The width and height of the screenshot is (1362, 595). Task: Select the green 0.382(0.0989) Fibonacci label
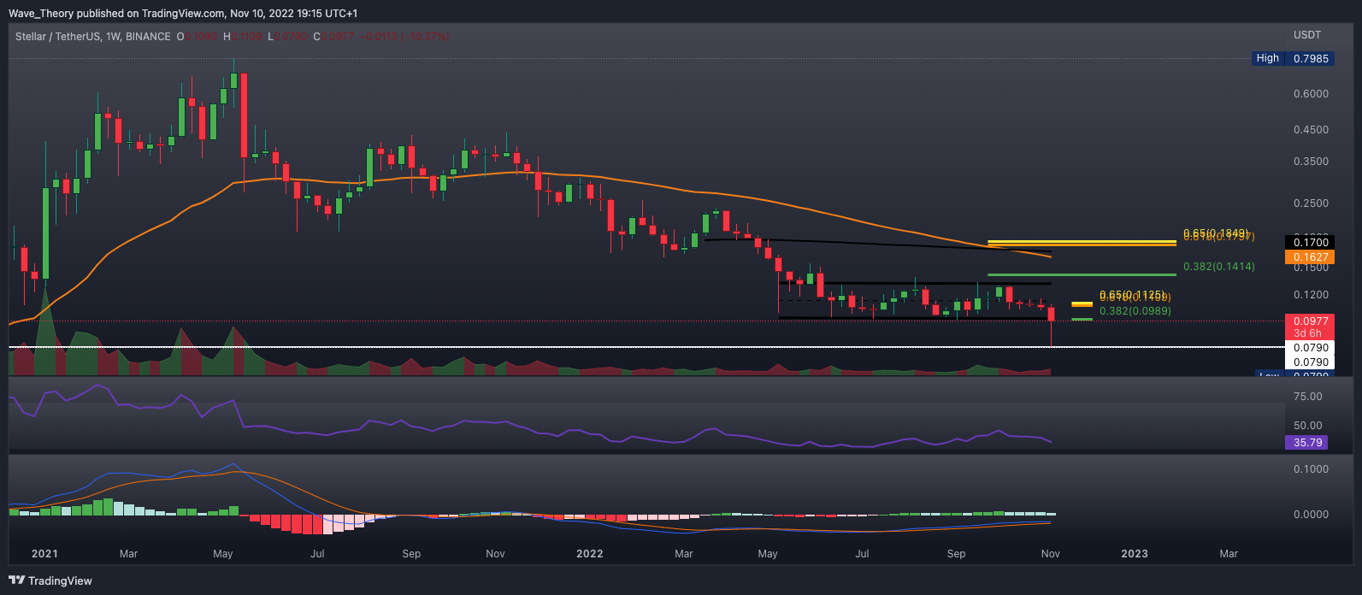tap(1135, 311)
